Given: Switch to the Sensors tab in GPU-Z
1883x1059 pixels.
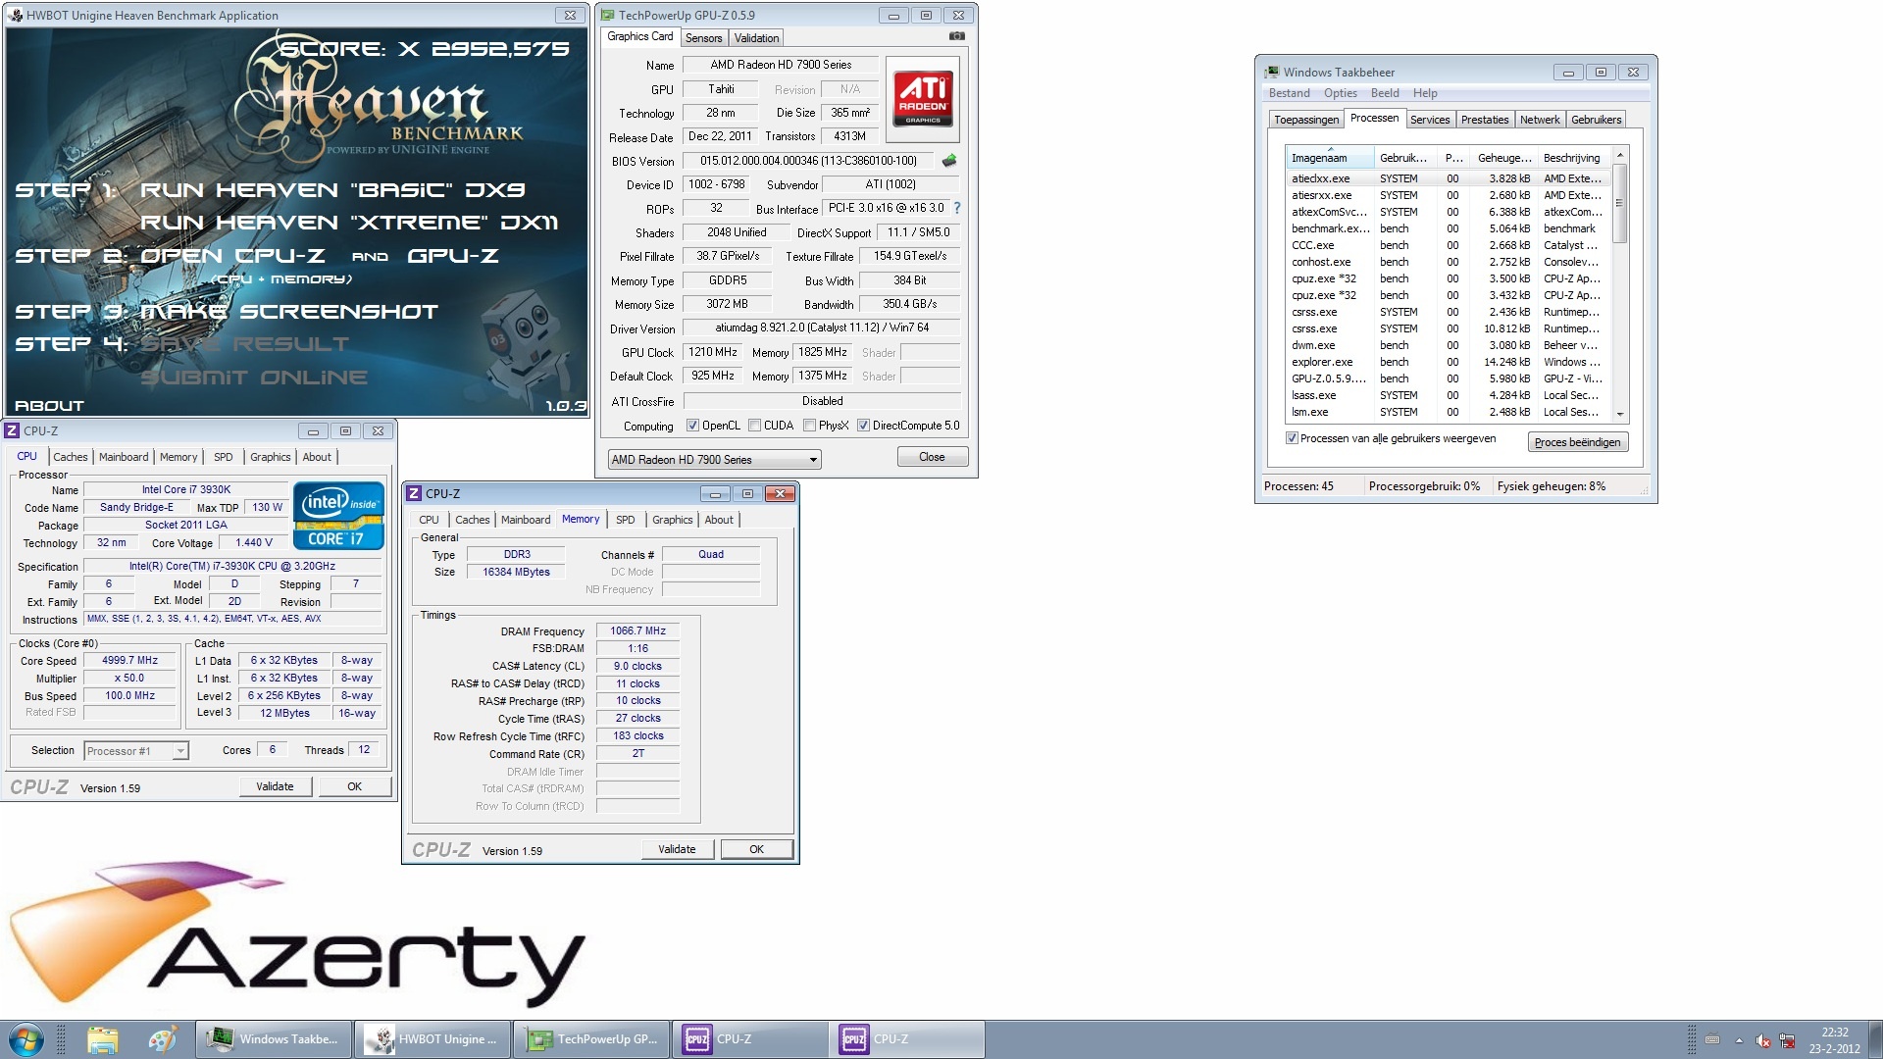Looking at the screenshot, I should [703, 38].
